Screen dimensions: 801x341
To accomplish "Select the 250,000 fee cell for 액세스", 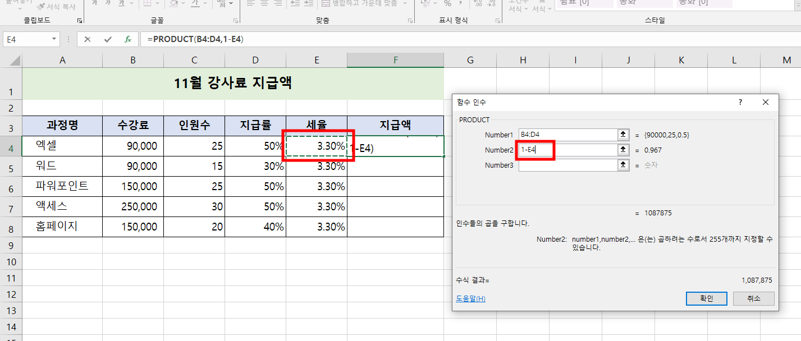I will point(133,206).
